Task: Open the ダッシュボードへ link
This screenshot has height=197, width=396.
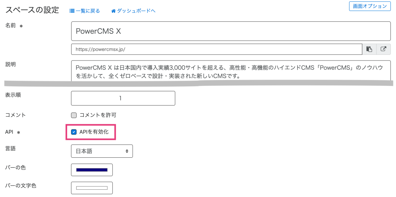Action: 133,11
